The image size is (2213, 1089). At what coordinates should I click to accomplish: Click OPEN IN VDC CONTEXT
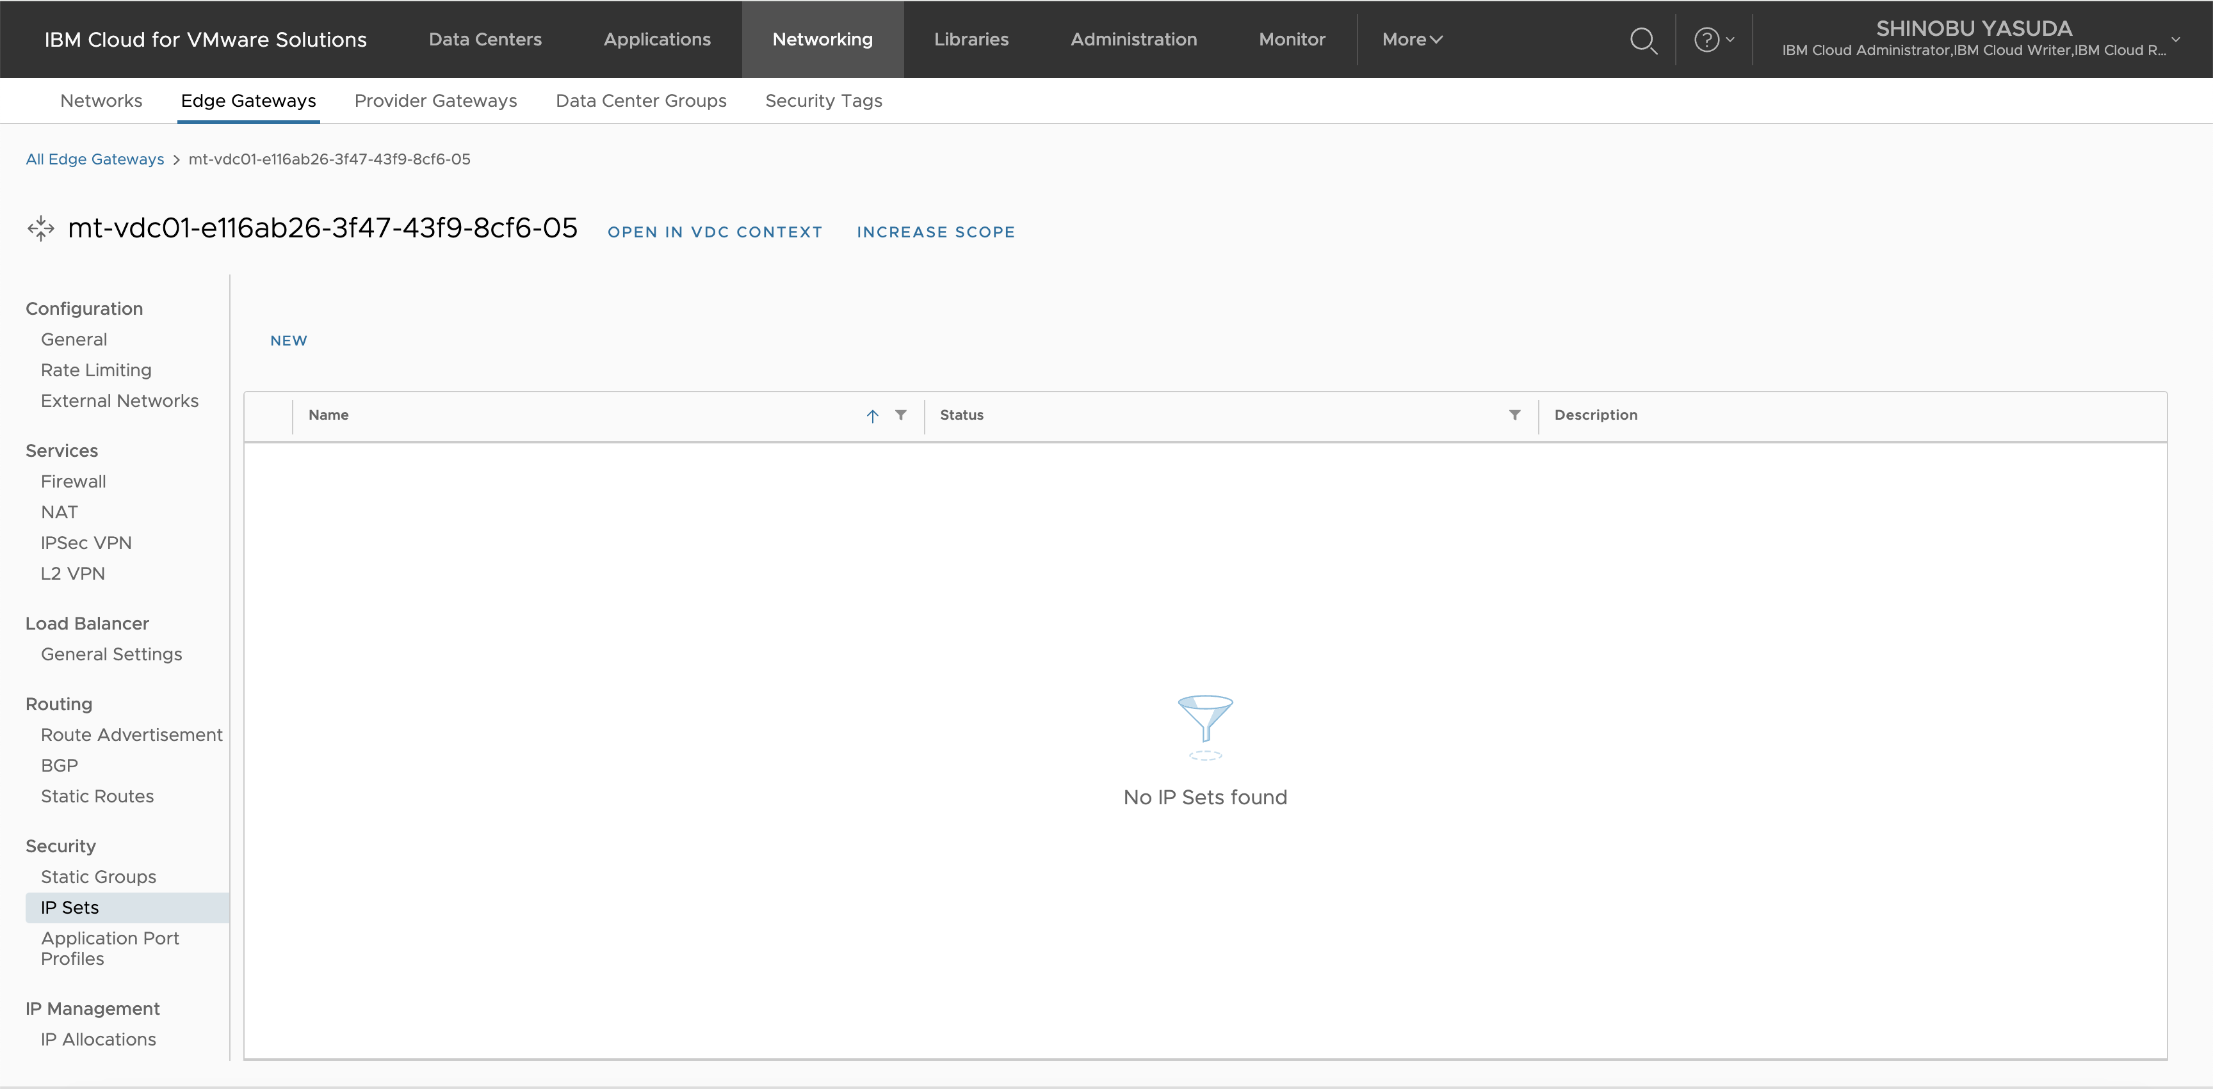[x=714, y=232]
